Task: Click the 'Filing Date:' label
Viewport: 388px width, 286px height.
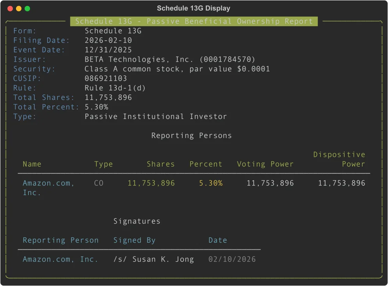Action: click(41, 40)
